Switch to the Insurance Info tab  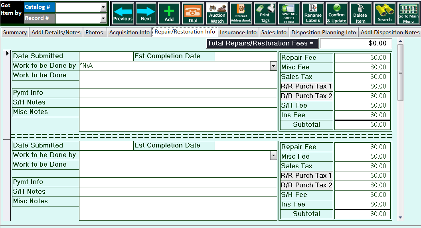pyautogui.click(x=238, y=32)
